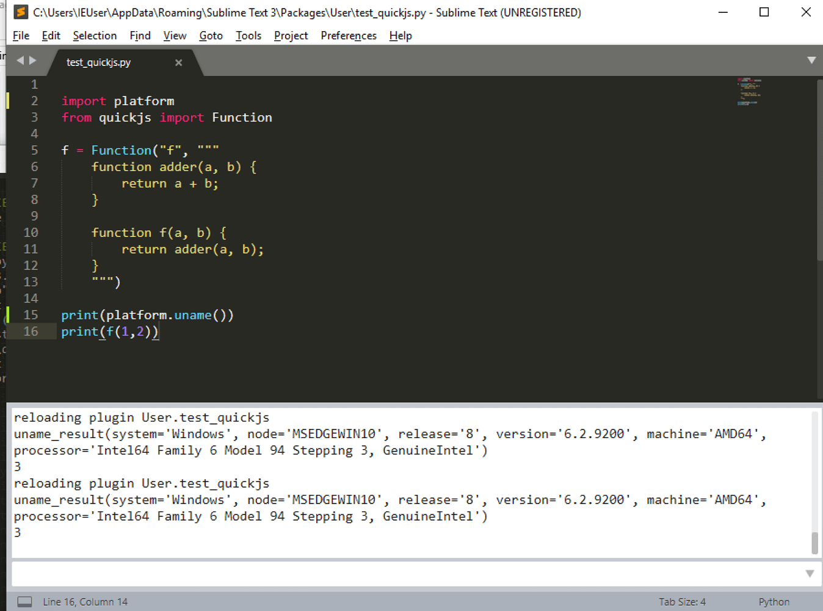Click inside the console input field

point(403,574)
